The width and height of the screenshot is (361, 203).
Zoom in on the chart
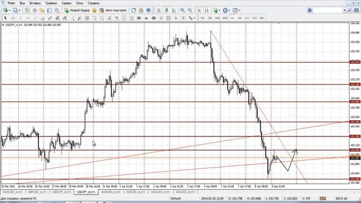[183, 10]
